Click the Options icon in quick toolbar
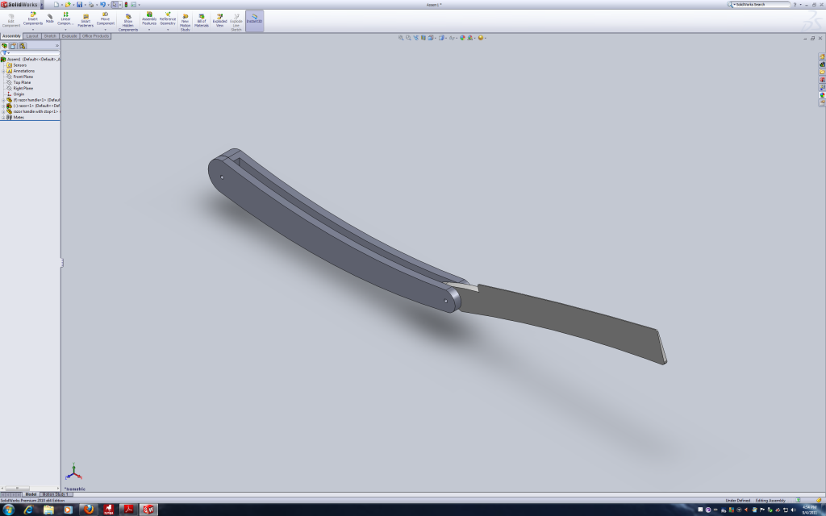Image resolution: width=826 pixels, height=516 pixels. click(133, 4)
